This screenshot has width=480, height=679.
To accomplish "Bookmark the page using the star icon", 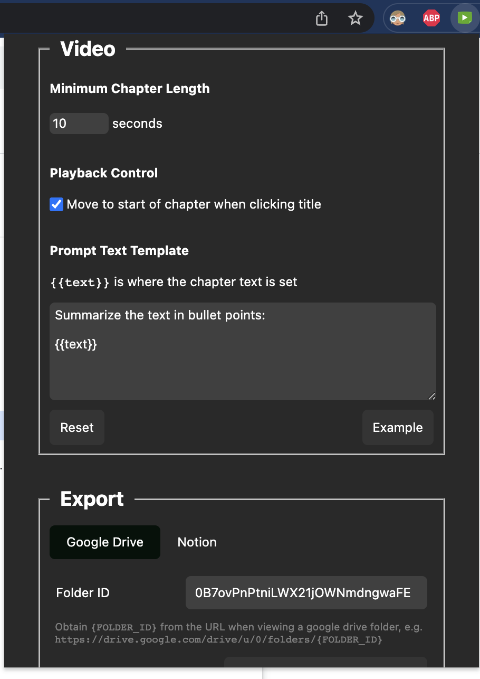I will click(x=355, y=17).
